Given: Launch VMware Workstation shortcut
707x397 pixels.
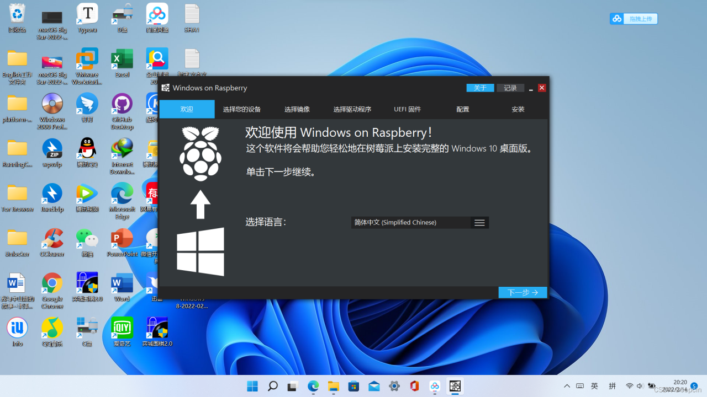Looking at the screenshot, I should pyautogui.click(x=87, y=67).
